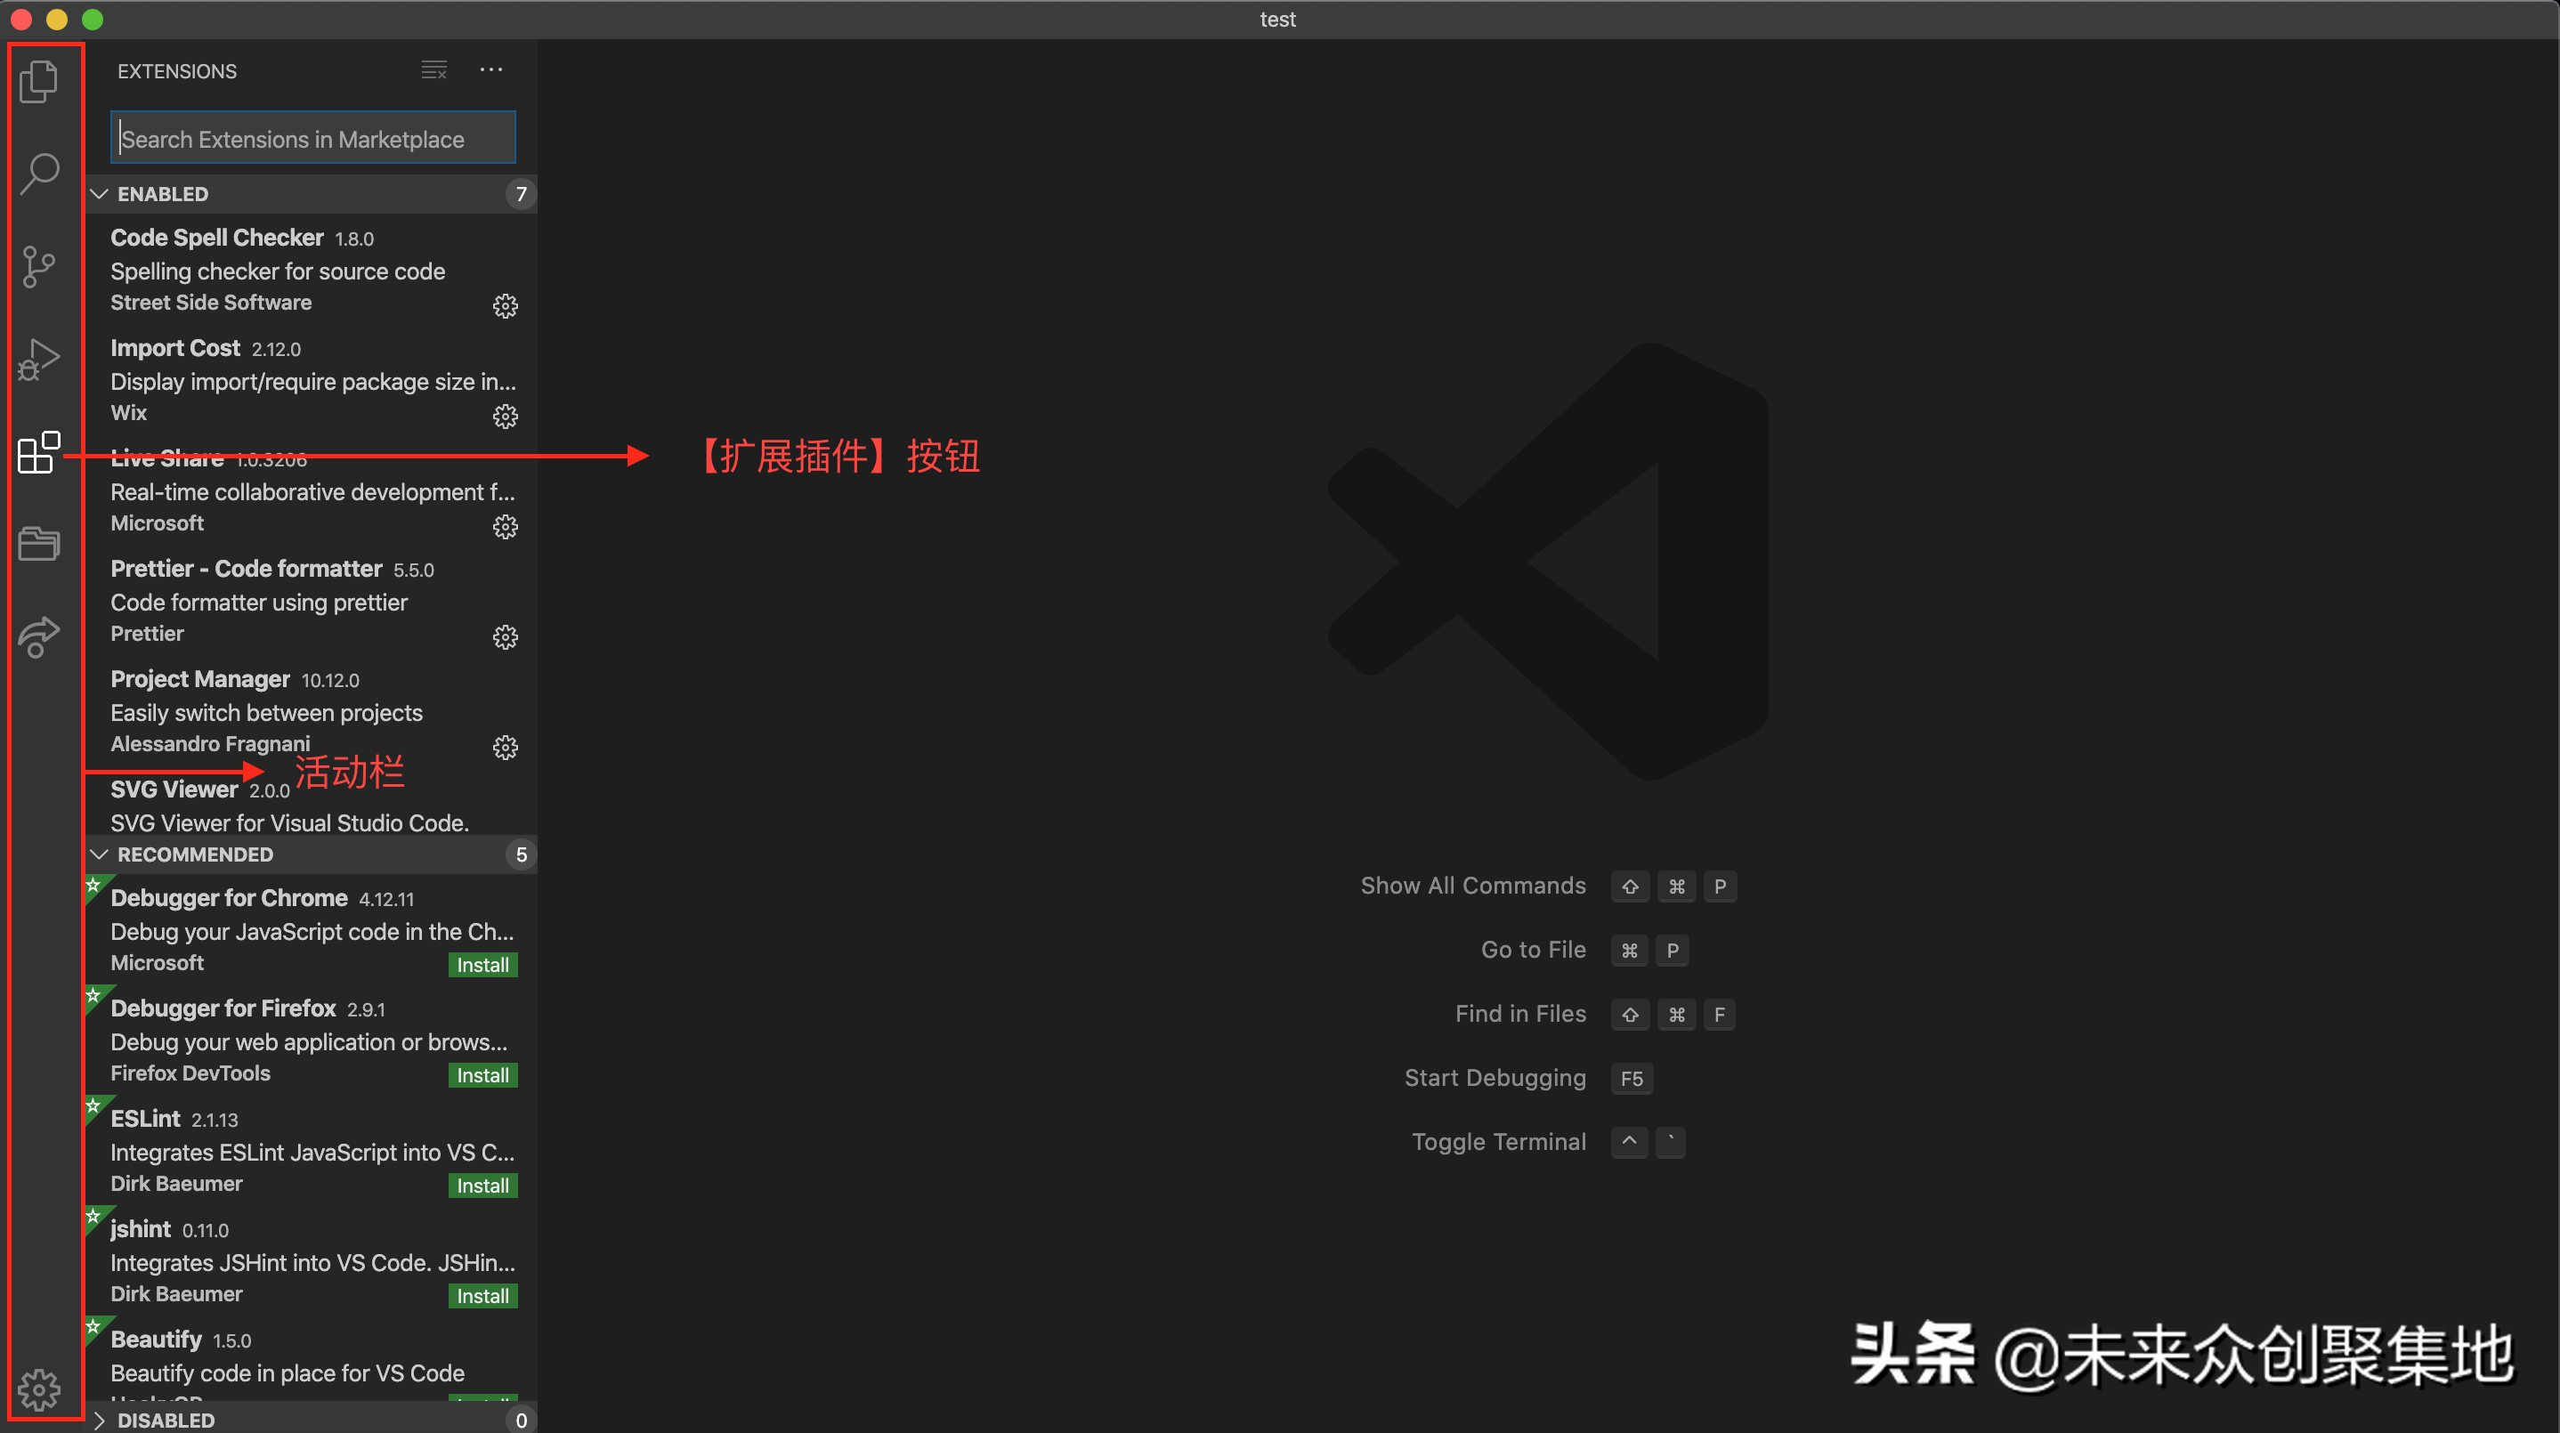Click the Search Extensions in Marketplace field
The height and width of the screenshot is (1433, 2560).
point(312,139)
